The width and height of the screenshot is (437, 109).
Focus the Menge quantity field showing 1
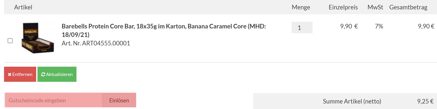click(302, 28)
